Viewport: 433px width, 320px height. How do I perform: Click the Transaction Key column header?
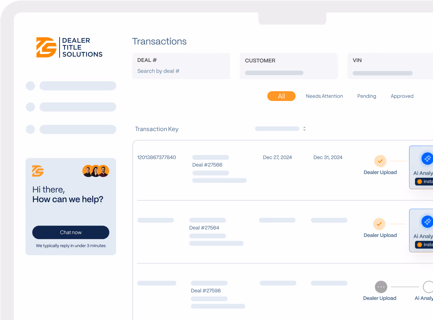point(157,129)
